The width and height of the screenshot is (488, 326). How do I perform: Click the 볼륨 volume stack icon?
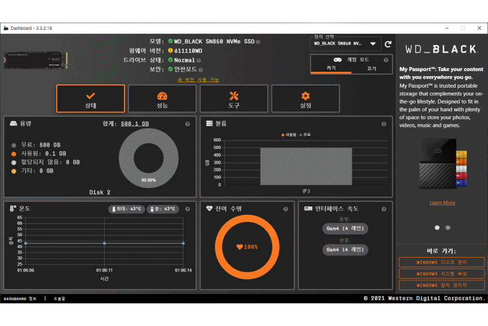209,124
